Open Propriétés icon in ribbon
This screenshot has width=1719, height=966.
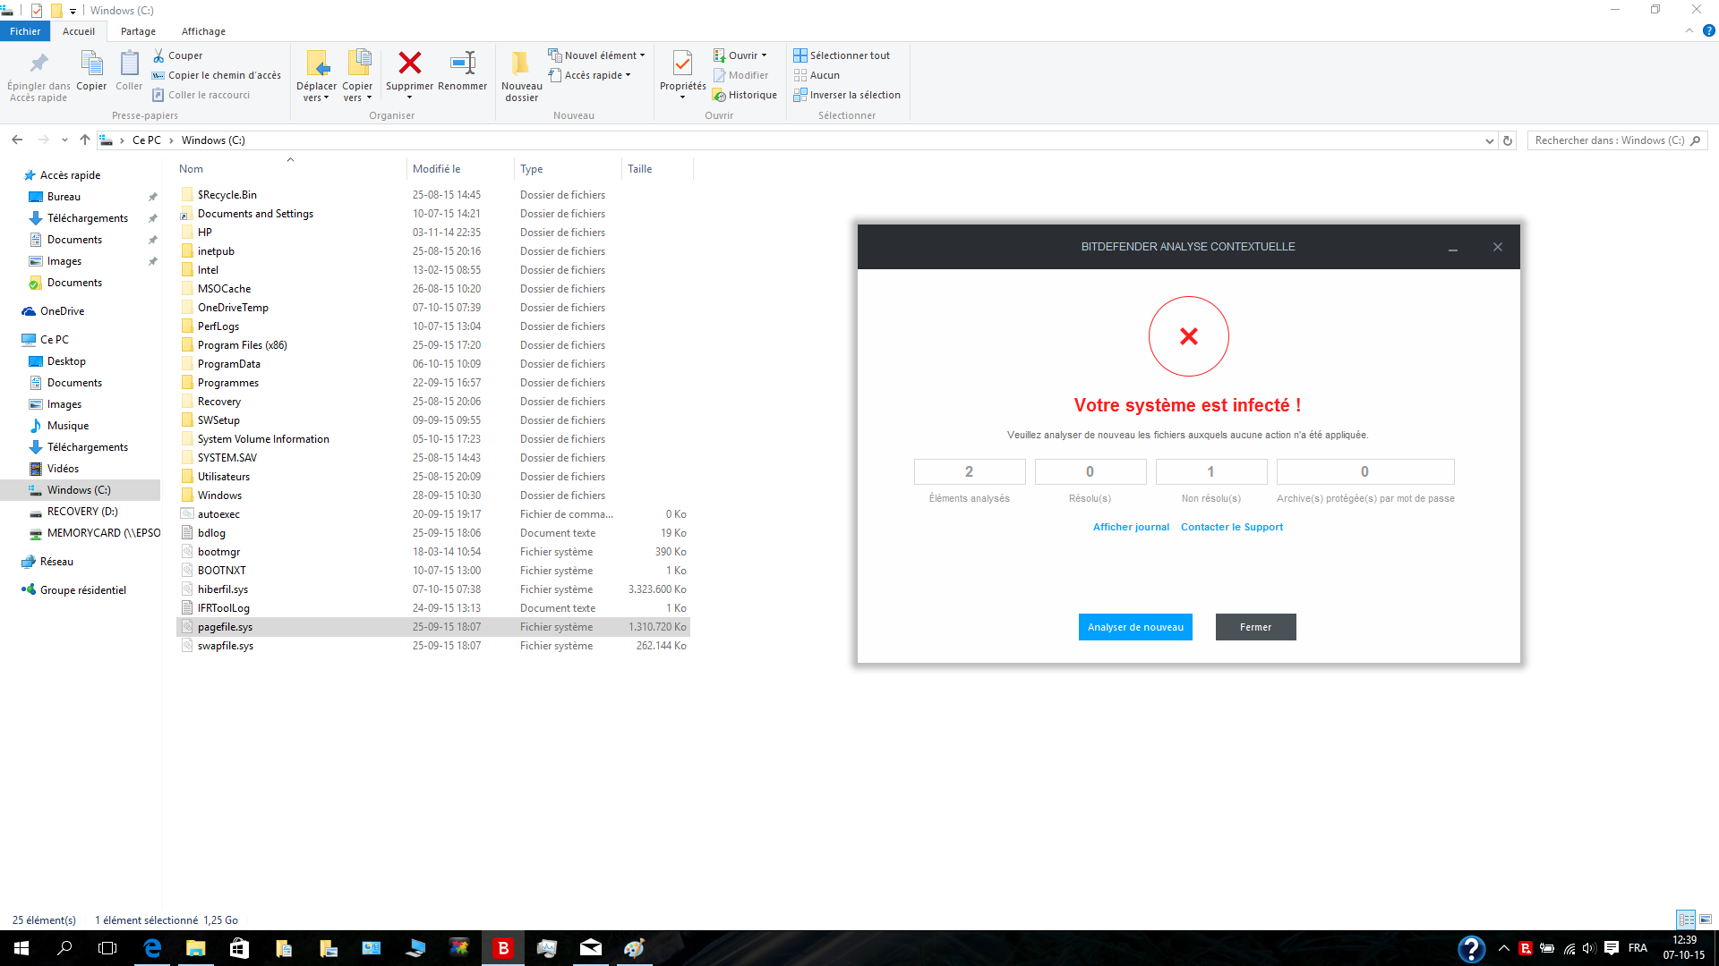(682, 64)
